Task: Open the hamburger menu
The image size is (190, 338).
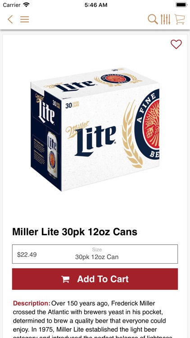Action: [x=25, y=19]
